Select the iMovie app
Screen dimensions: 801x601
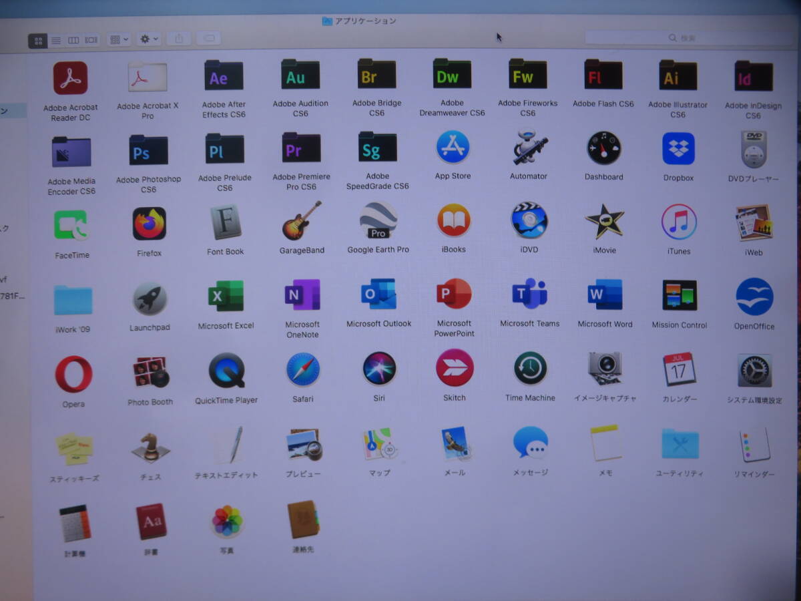(x=605, y=221)
